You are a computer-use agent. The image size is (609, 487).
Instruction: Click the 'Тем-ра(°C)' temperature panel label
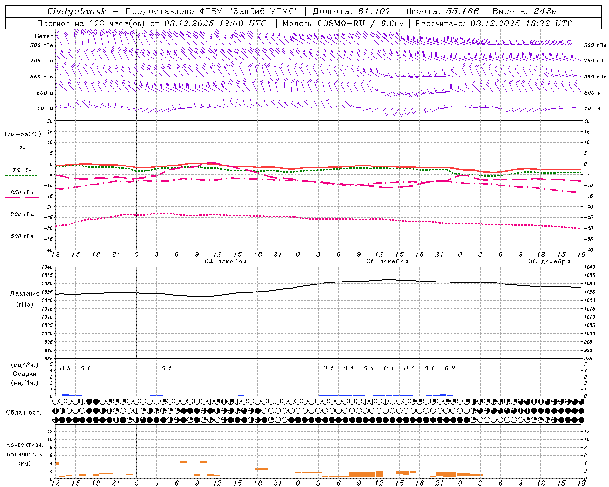[x=22, y=135]
